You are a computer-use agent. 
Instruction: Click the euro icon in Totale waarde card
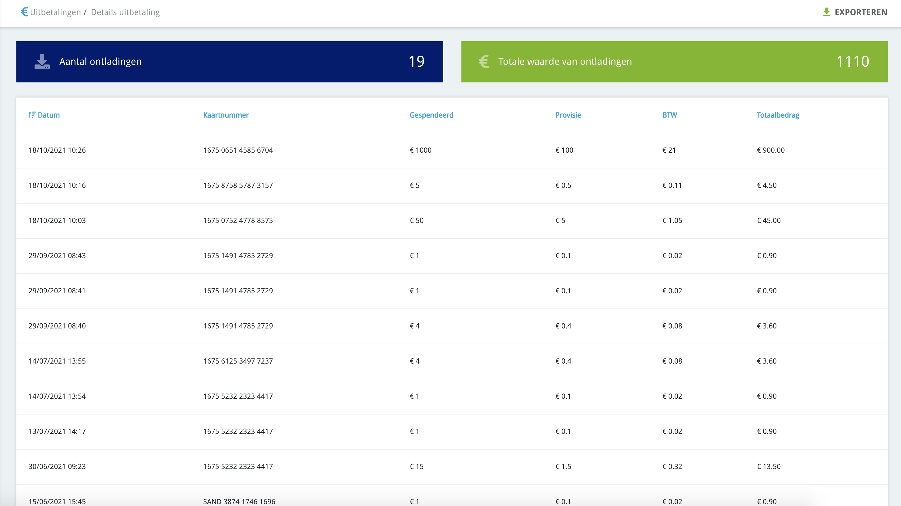(x=484, y=62)
